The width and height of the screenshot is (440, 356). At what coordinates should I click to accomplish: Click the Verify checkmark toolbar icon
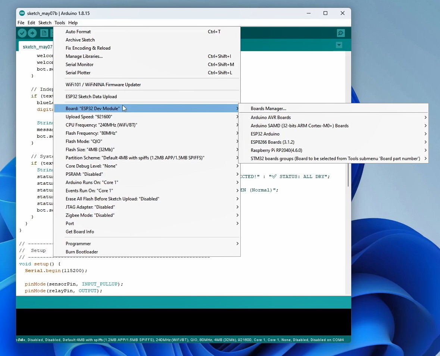pyautogui.click(x=22, y=33)
